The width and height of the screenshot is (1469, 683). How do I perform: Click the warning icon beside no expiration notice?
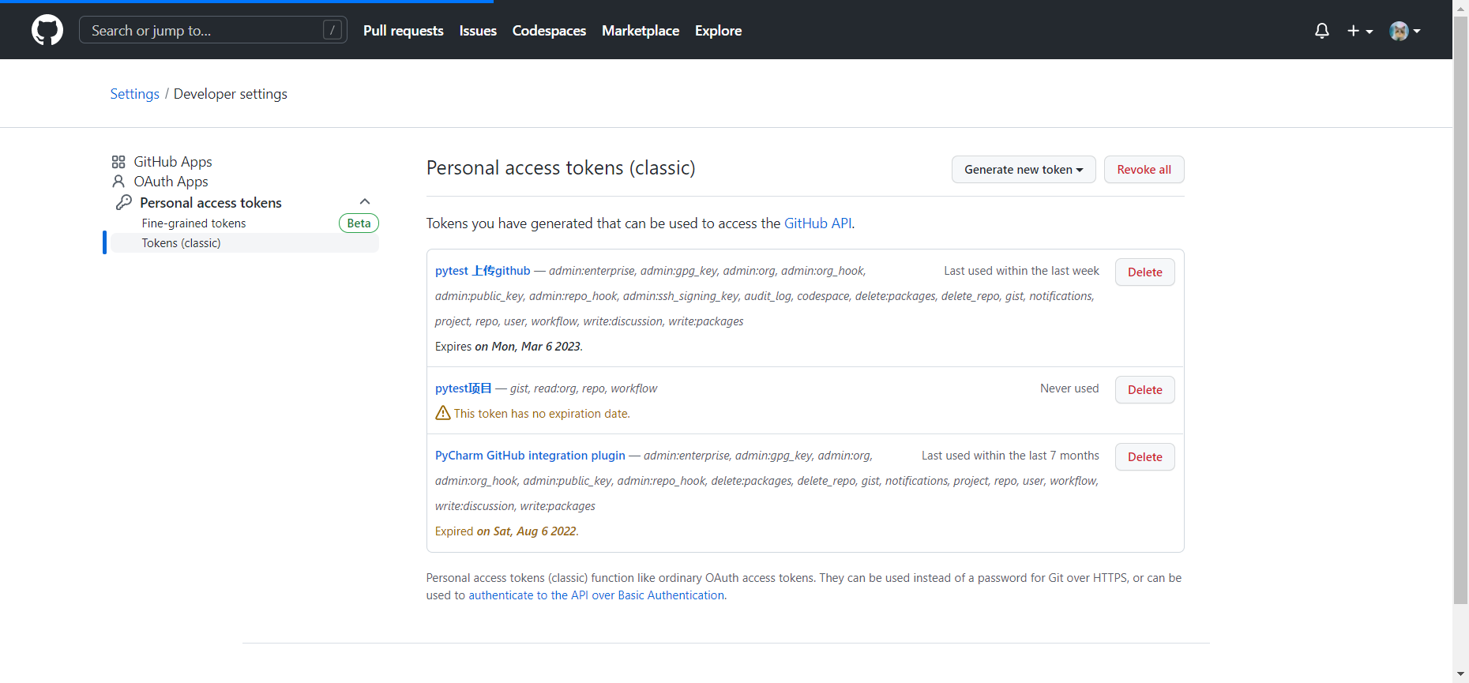coord(443,413)
